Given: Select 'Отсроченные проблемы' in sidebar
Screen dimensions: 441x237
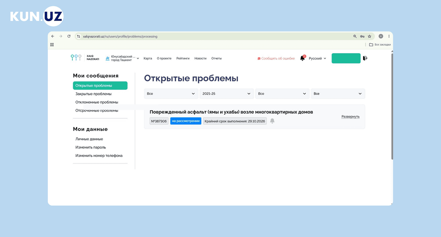Looking at the screenshot, I should [x=97, y=110].
